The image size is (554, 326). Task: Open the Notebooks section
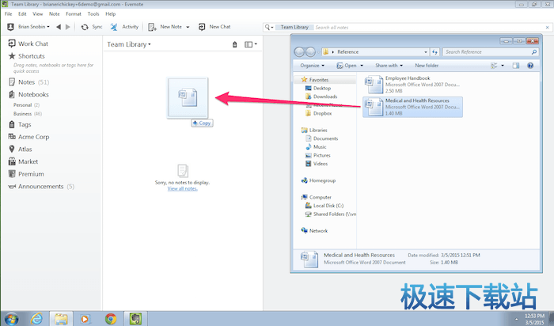coord(28,94)
